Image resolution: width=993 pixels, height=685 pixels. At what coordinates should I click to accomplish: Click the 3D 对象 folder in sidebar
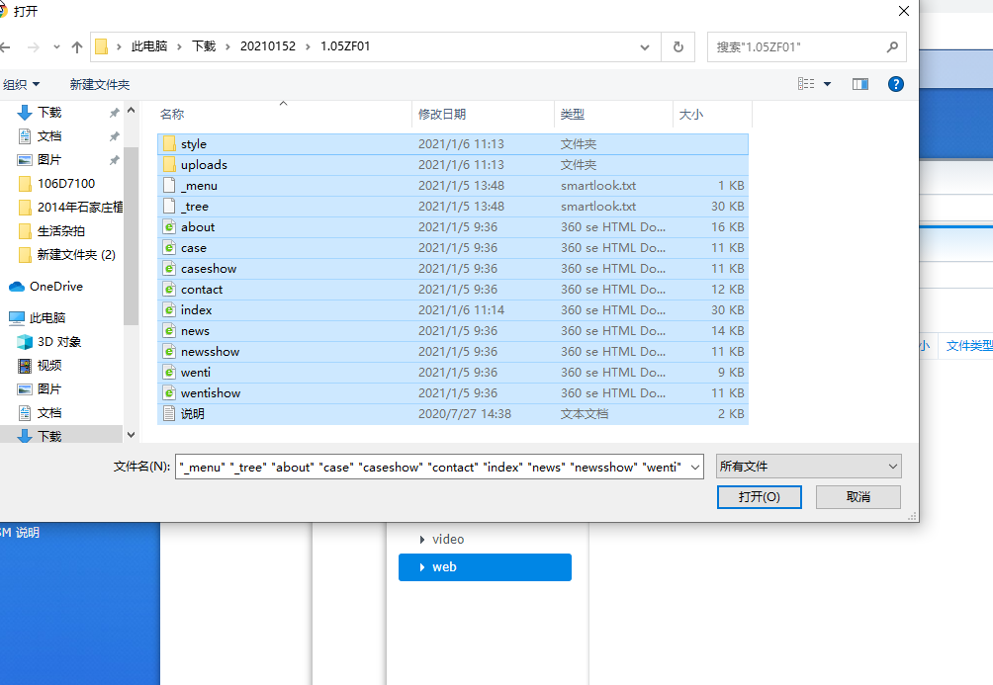(58, 342)
